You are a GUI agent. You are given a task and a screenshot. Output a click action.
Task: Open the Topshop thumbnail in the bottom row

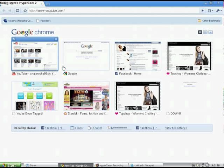pyautogui.click(x=138, y=96)
